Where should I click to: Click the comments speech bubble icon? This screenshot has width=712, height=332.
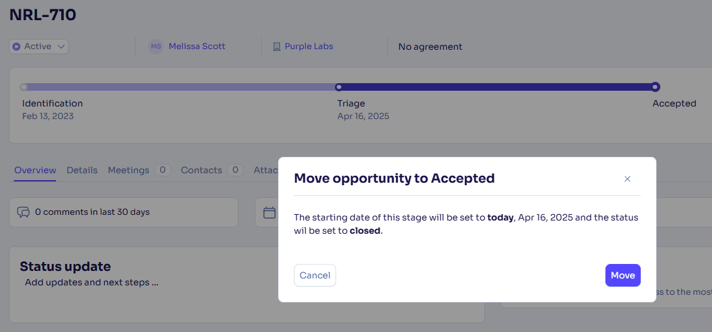pos(23,212)
